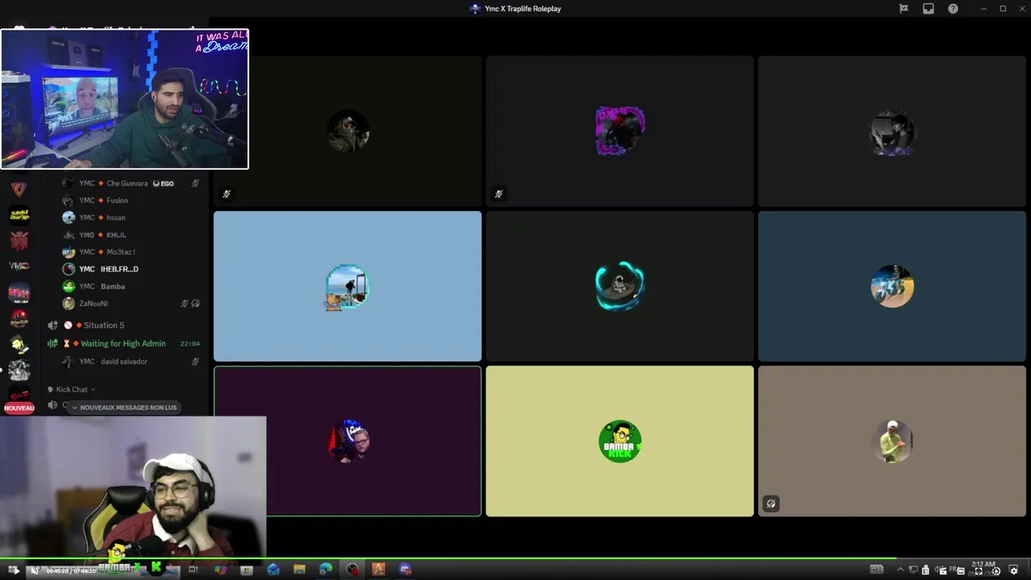1031x580 pixels.
Task: Open the Discord help question-mark icon
Action: coord(953,9)
